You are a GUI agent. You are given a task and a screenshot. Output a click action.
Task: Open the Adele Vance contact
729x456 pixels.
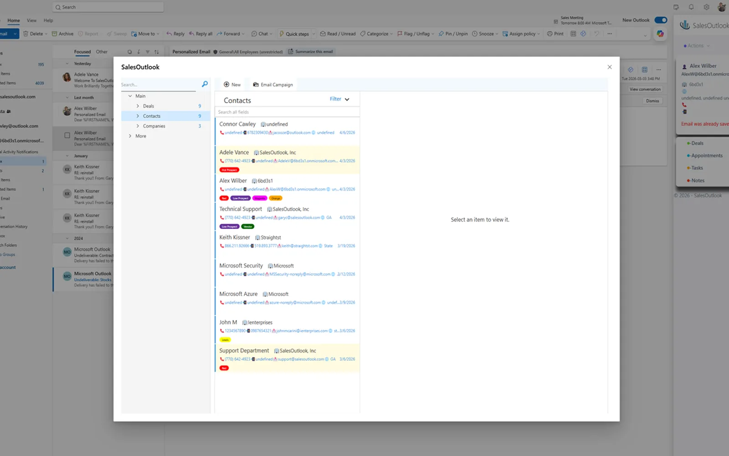coord(287,160)
